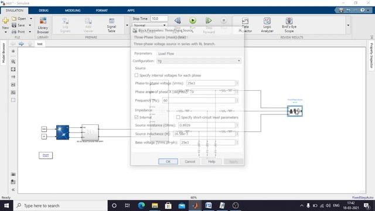Screen dimensions: 375x211
Task: Switch to the Modeling ribbon tab
Action: click(x=73, y=11)
